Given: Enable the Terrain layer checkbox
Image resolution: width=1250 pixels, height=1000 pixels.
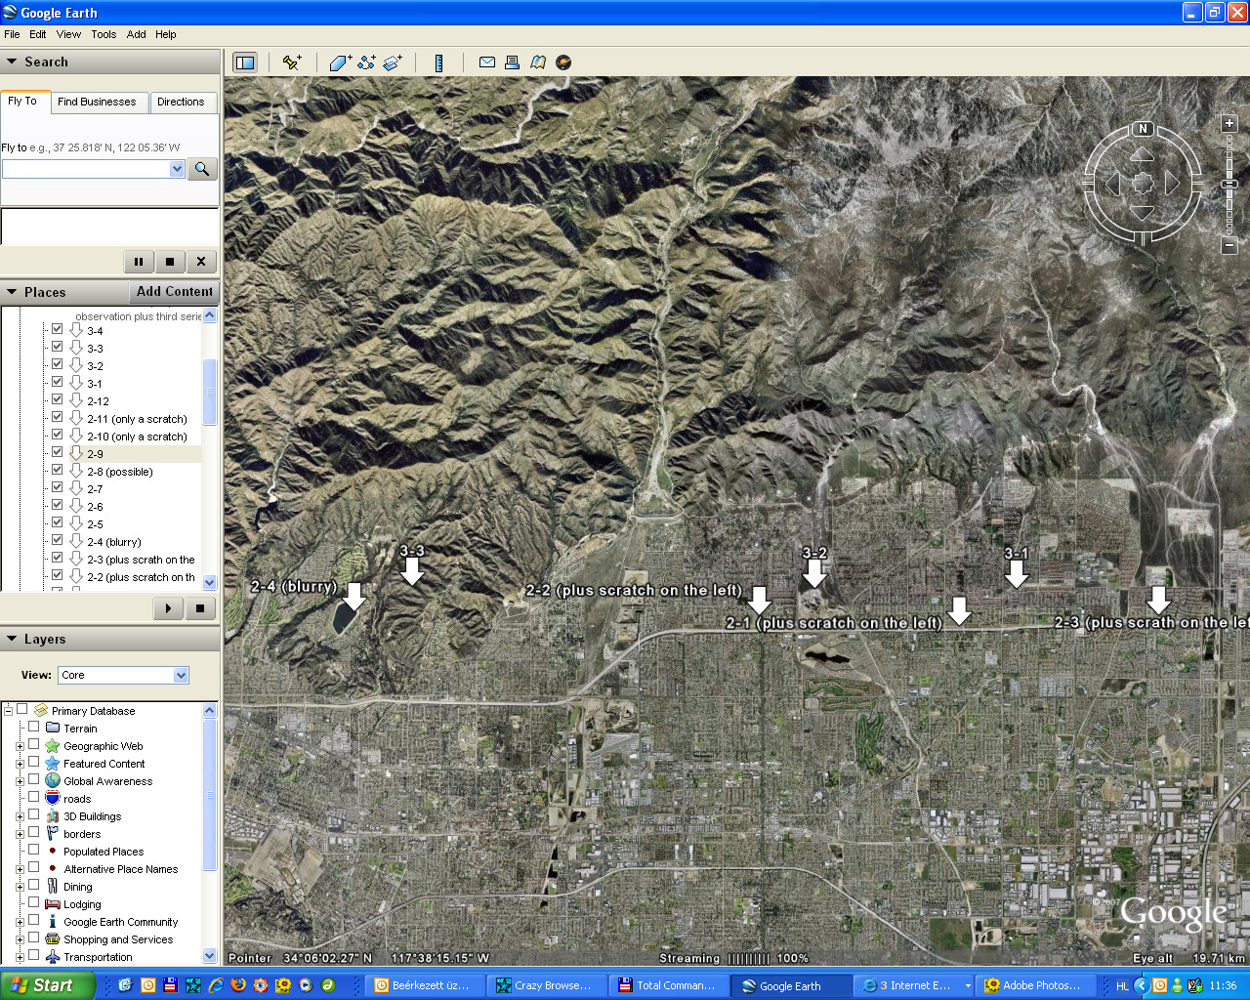Looking at the screenshot, I should click(x=33, y=727).
